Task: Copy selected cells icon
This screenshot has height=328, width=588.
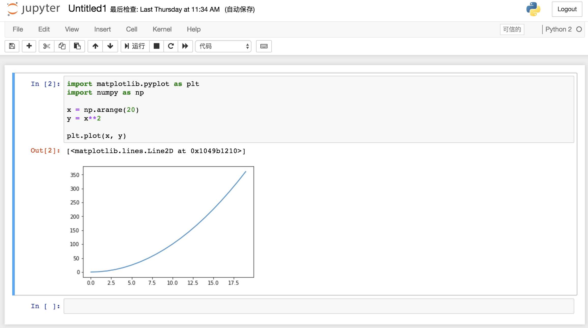Action: tap(62, 46)
